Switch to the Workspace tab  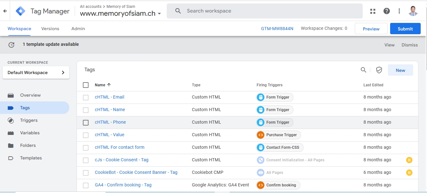[19, 29]
